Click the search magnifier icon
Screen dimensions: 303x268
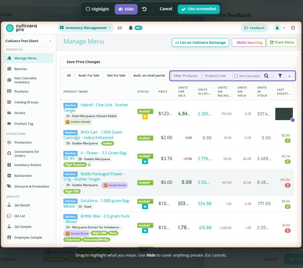(x=266, y=76)
